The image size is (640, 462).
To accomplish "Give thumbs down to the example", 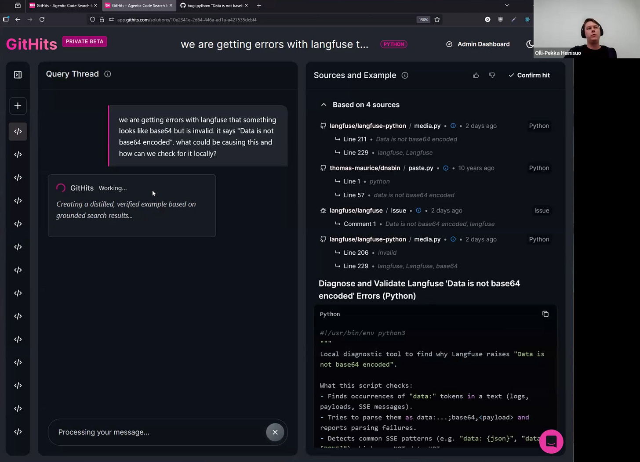I will [492, 76].
